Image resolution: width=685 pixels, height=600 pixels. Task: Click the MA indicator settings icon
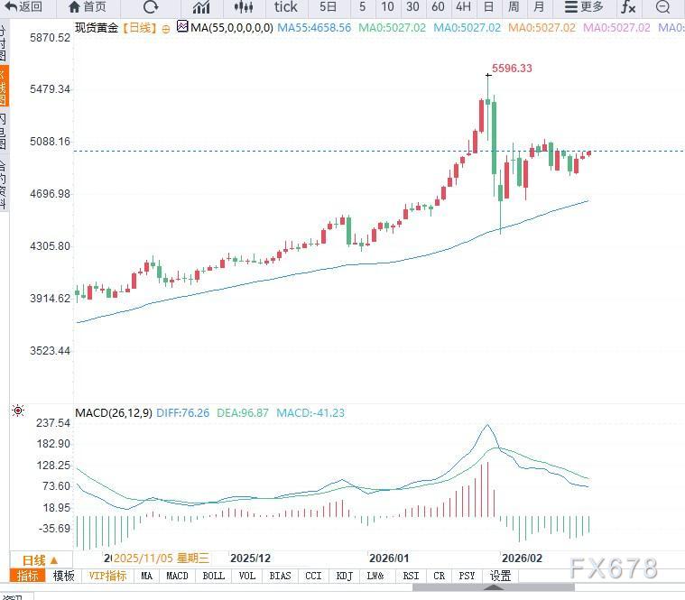pos(182,27)
